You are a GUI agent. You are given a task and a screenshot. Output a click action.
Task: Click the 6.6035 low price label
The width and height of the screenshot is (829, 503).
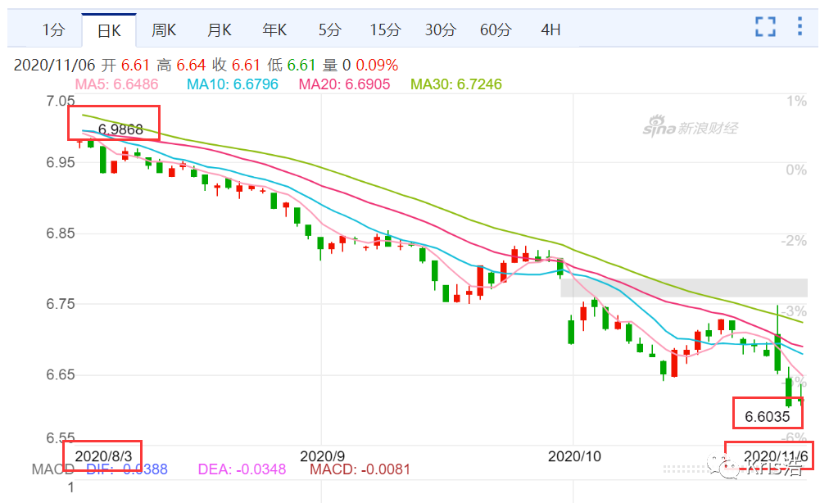[767, 417]
